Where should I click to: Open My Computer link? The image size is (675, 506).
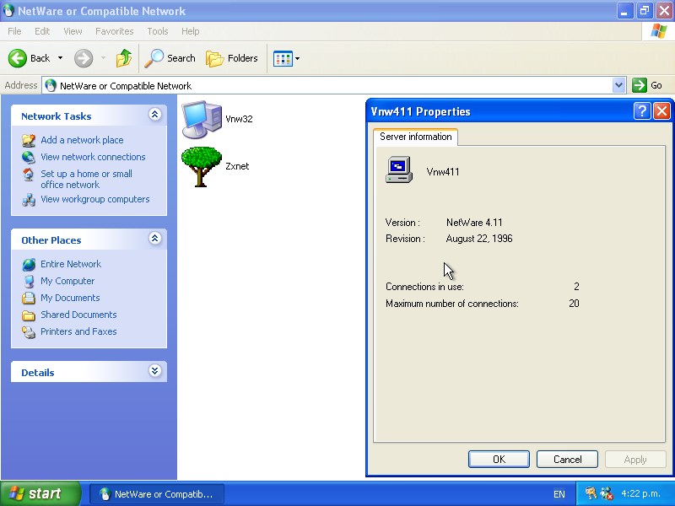pos(67,281)
